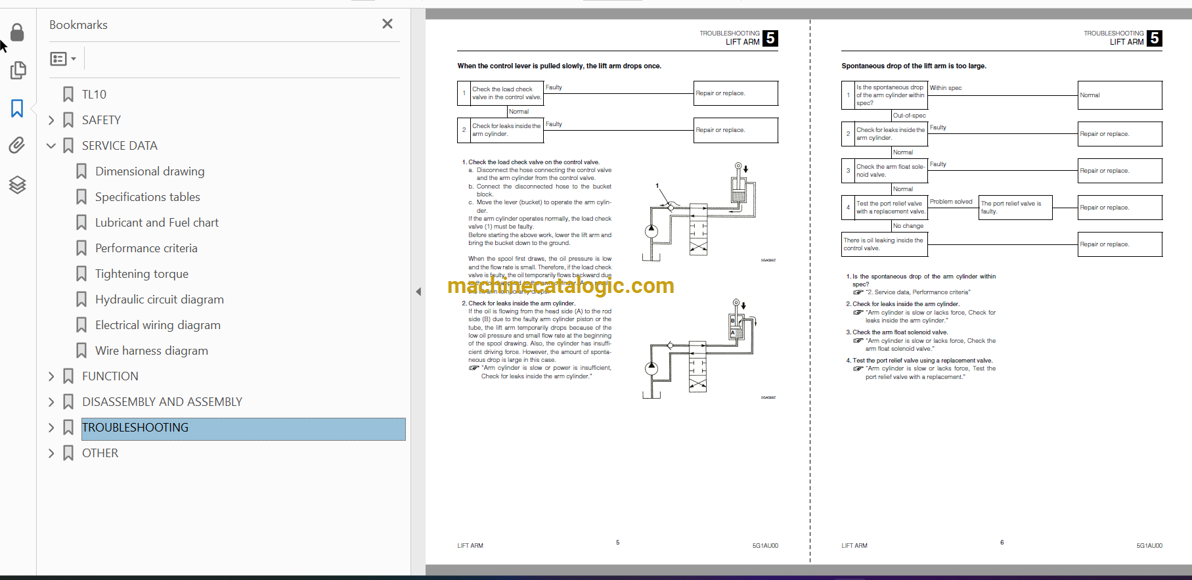
Task: Select DISASSEMBLY AND ASSEMBLY bookmark
Action: tap(162, 402)
